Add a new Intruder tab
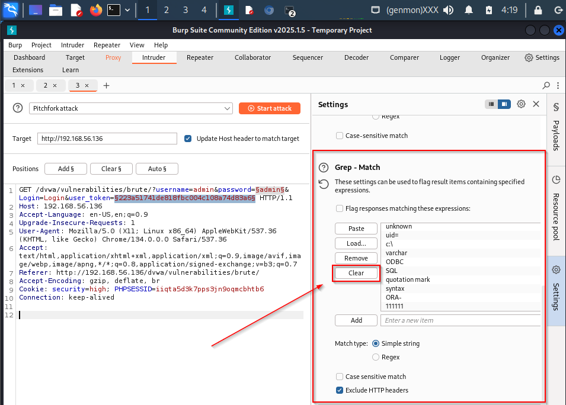The width and height of the screenshot is (566, 405). pyautogui.click(x=106, y=85)
